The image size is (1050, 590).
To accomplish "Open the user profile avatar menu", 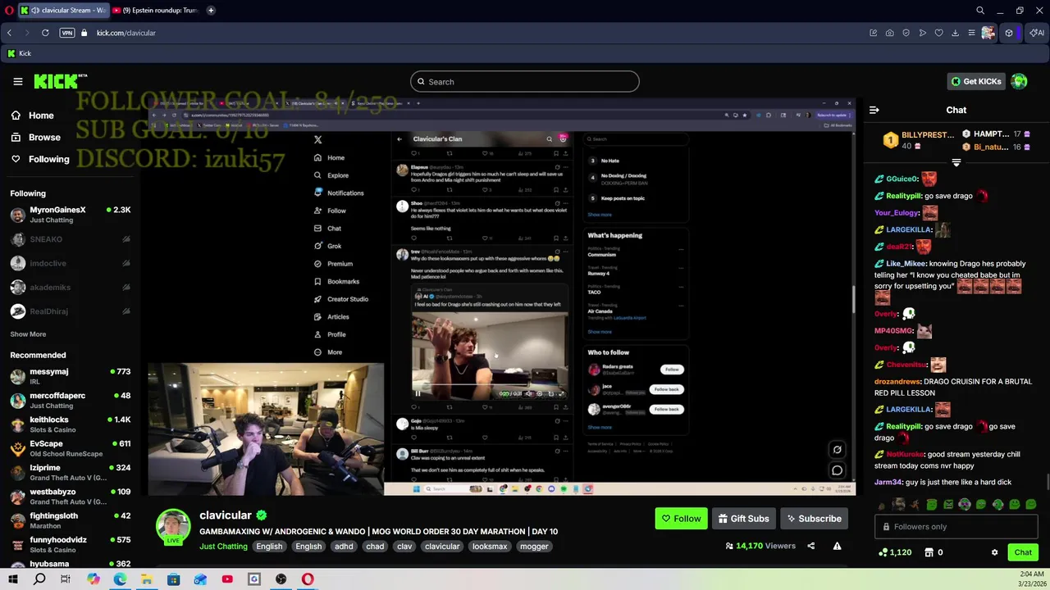I will pyautogui.click(x=1019, y=81).
